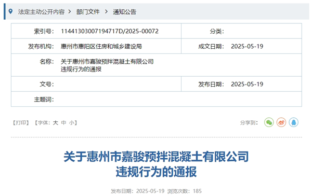Share the notice to WeChat
Screen dimensions: 312x195
(269, 122)
